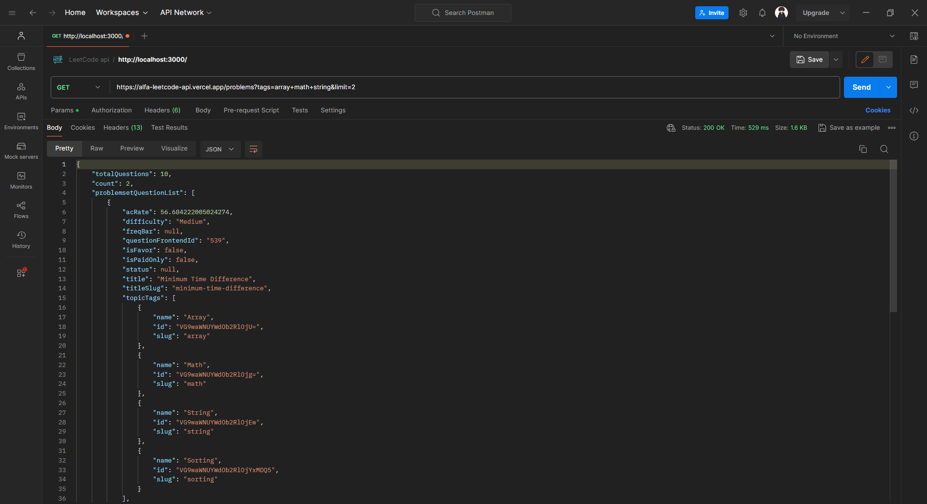Click the search response icon
Viewport: 927px width, 504px height.
[x=884, y=149]
